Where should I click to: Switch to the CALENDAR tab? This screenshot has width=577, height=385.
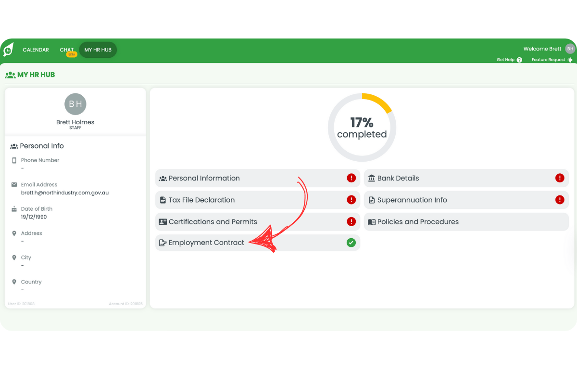[36, 50]
